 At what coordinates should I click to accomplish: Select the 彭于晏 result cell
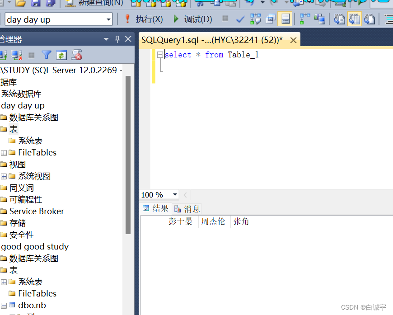(x=182, y=221)
